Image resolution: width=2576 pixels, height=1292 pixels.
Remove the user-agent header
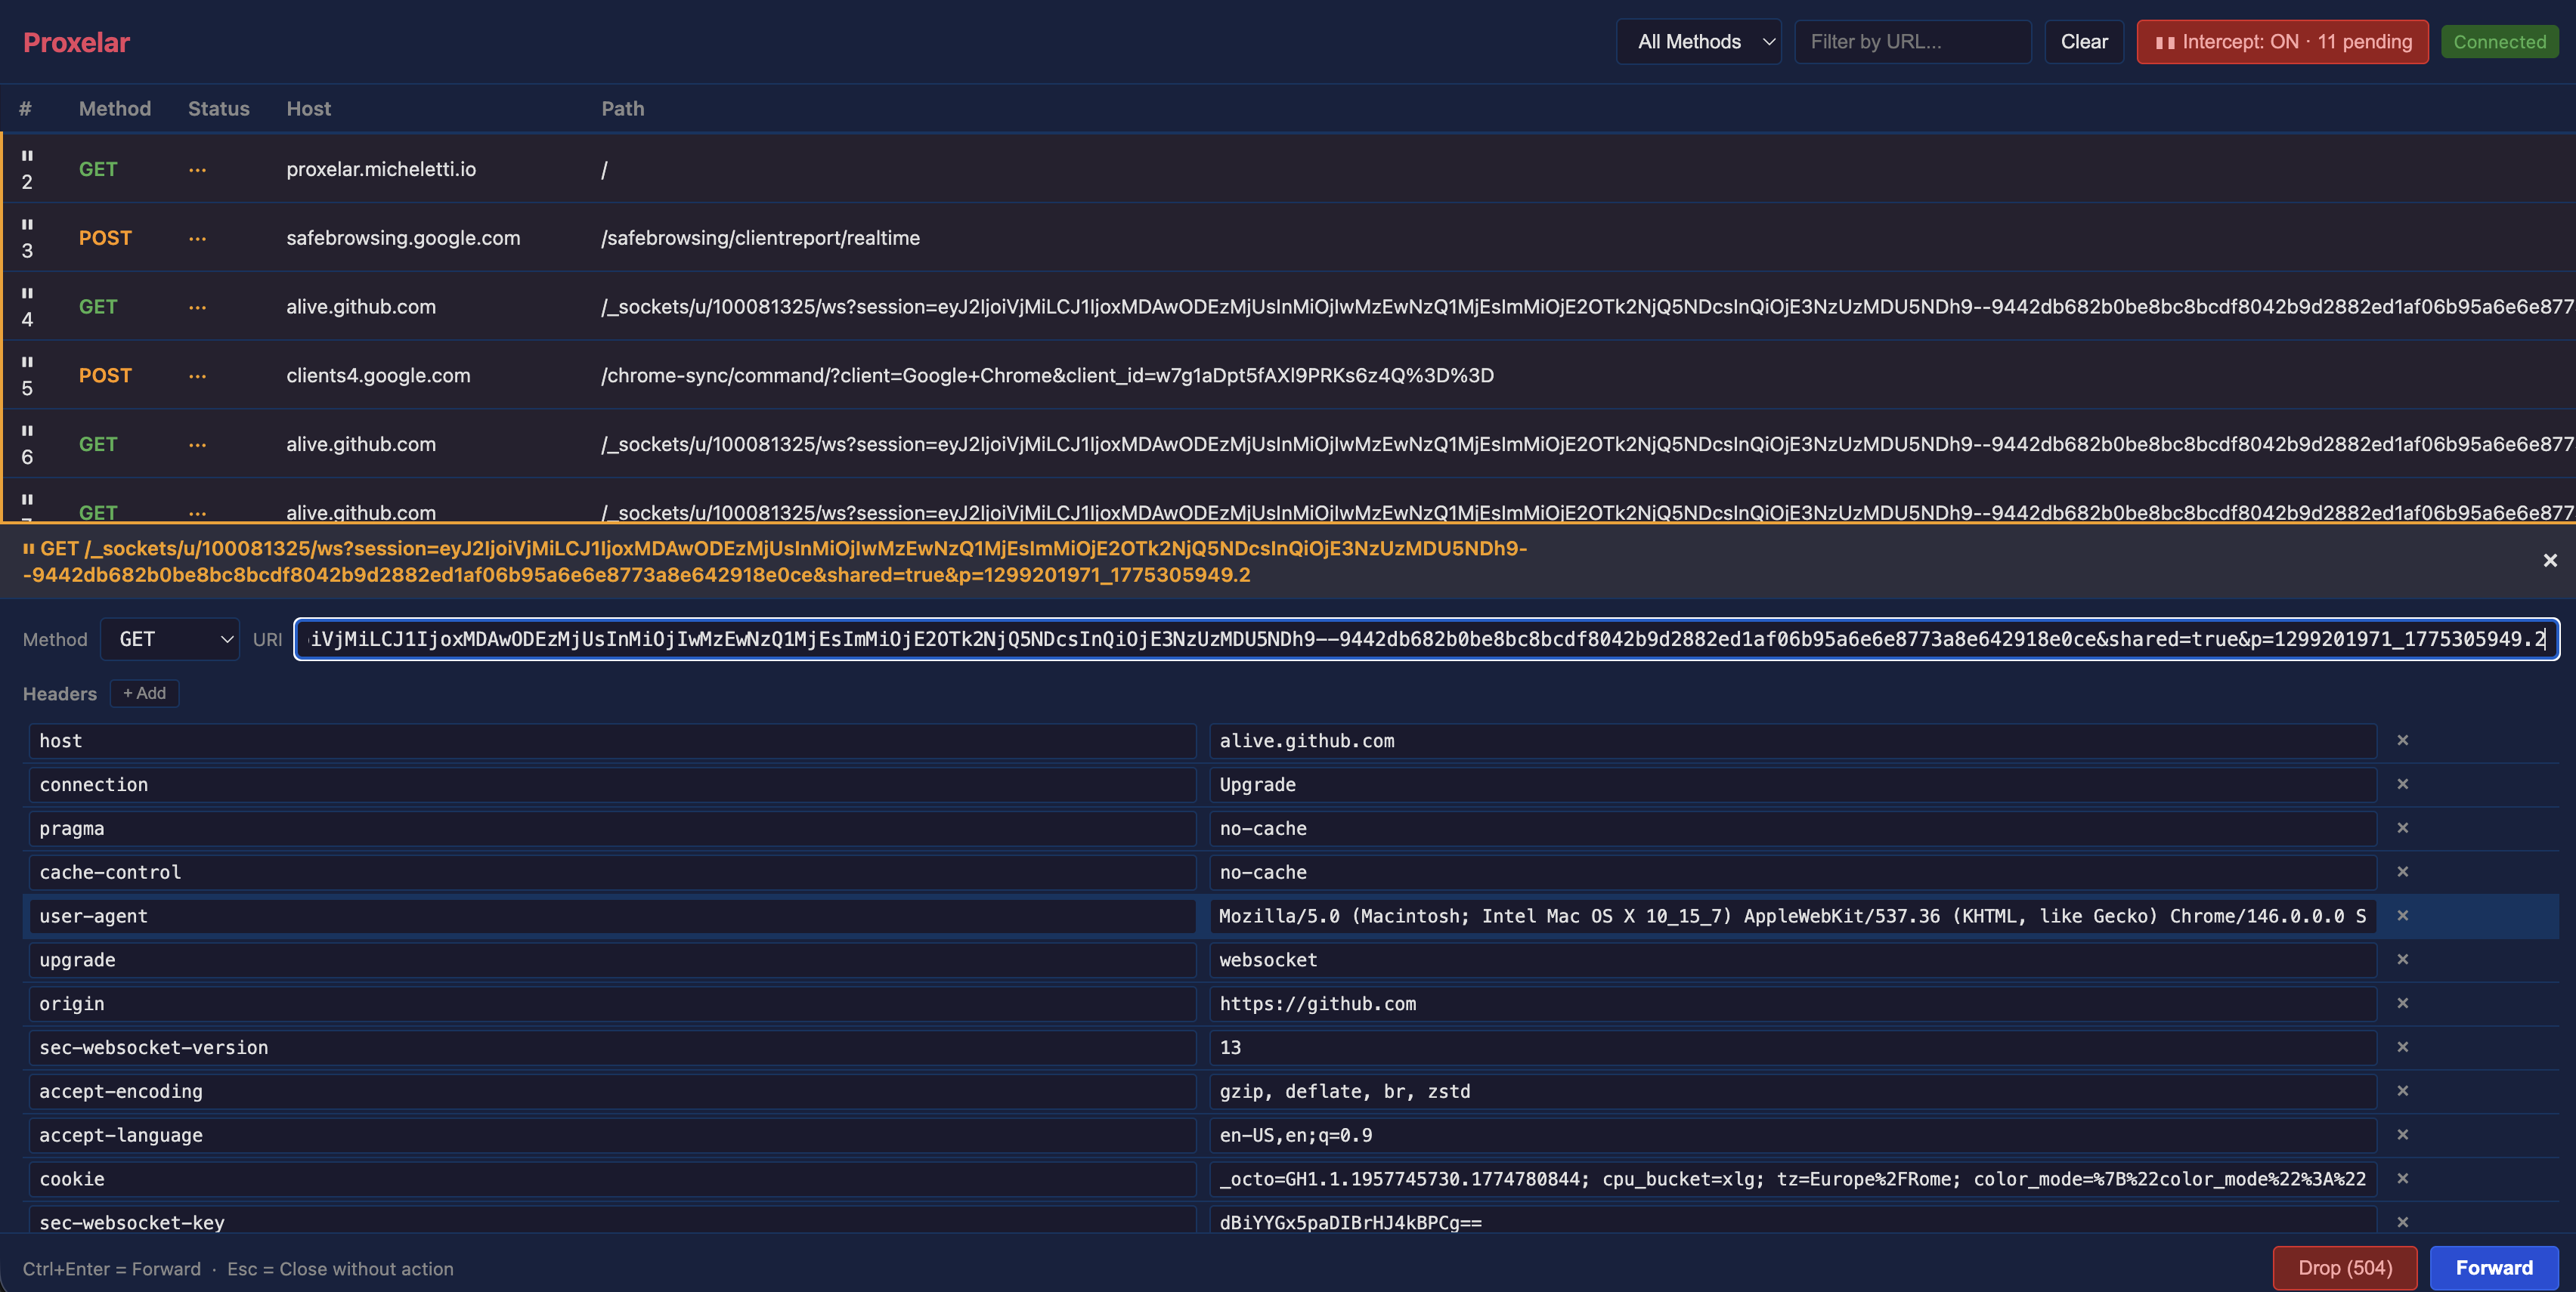coord(2403,916)
